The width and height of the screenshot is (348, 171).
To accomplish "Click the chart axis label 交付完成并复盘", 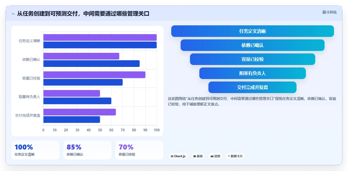I will [28, 115].
